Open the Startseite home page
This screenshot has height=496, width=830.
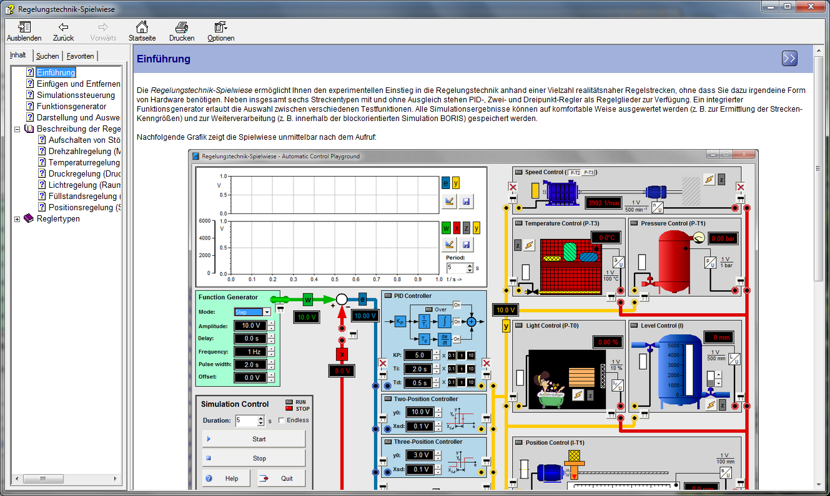pos(142,31)
